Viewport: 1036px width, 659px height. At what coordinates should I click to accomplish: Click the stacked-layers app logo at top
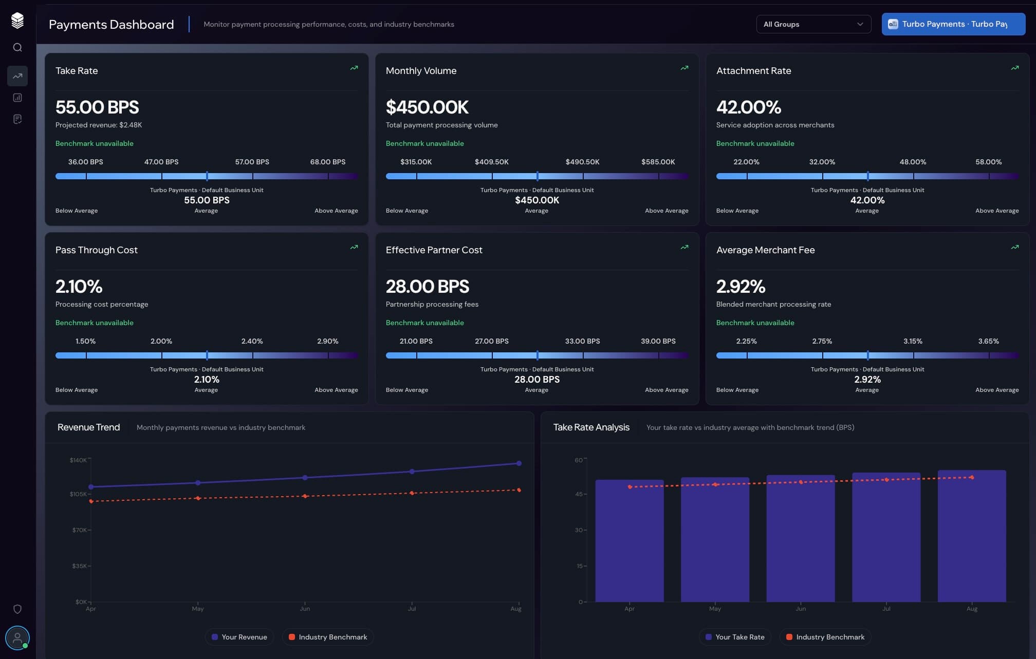coord(17,20)
